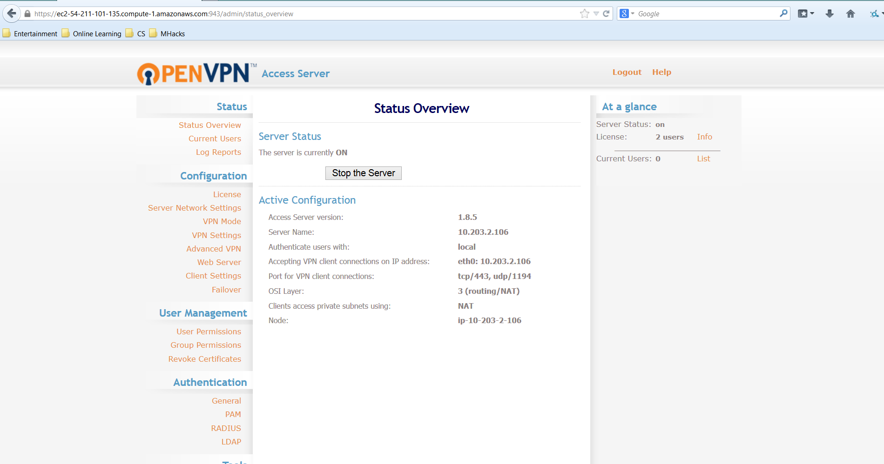The width and height of the screenshot is (884, 464).
Task: Click the license Info link
Action: click(704, 137)
